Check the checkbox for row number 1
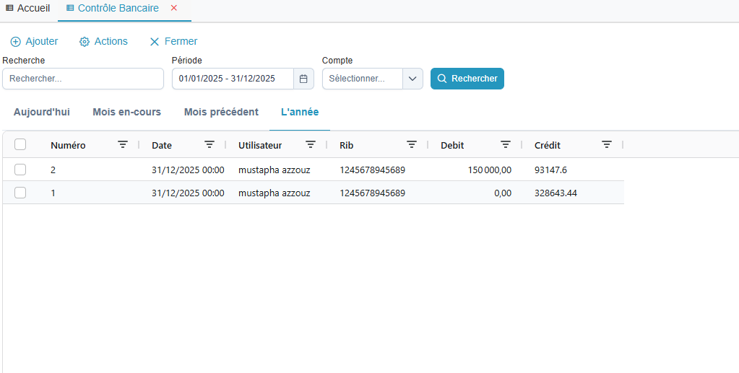Image resolution: width=739 pixels, height=373 pixels. pyautogui.click(x=20, y=193)
